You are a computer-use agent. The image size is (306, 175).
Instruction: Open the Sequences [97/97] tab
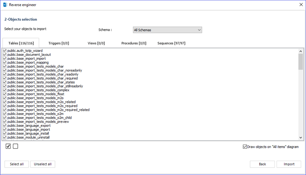[171, 43]
